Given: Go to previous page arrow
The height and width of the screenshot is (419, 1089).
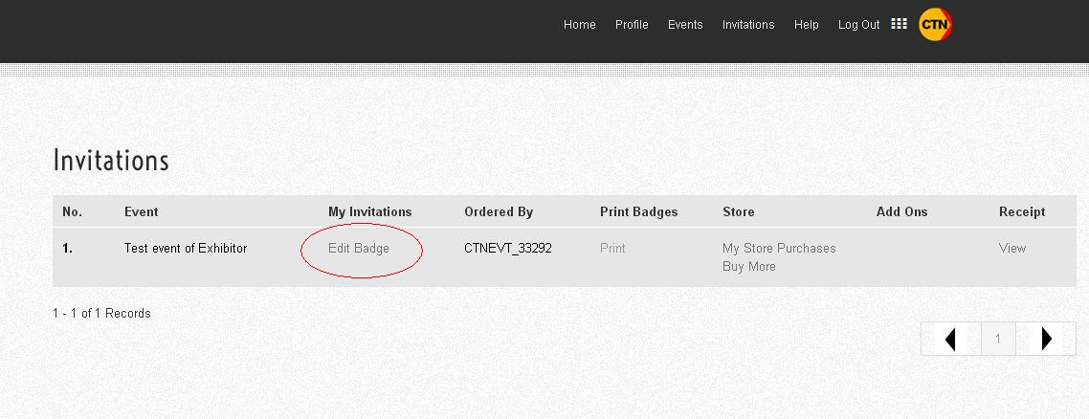Looking at the screenshot, I should click(950, 339).
